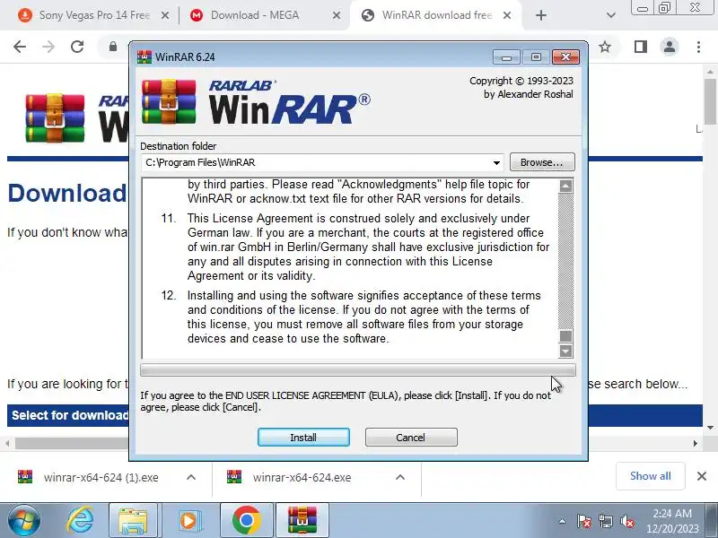Go back in Chrome

pyautogui.click(x=20, y=47)
